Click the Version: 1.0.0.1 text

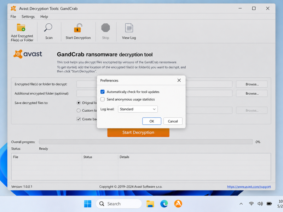click(x=22, y=187)
